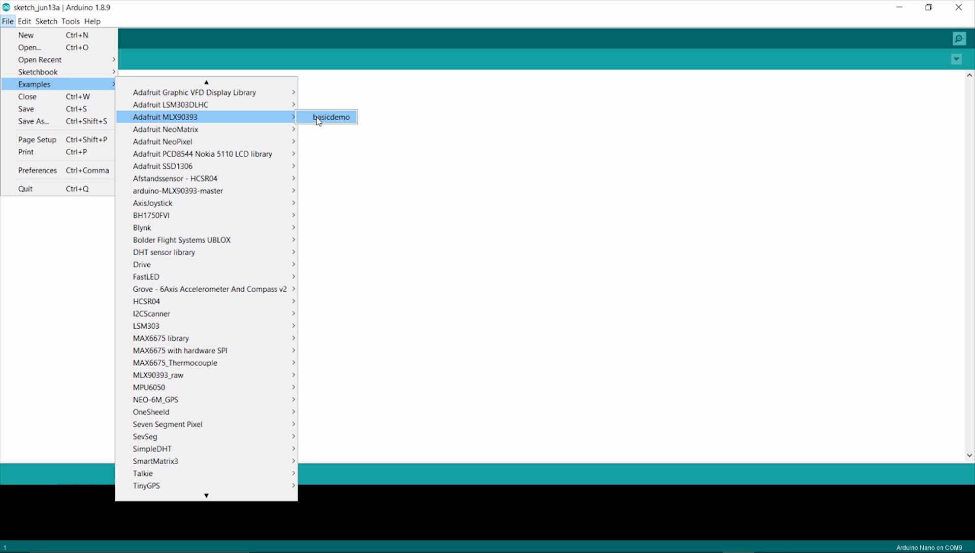Screen dimensions: 975x553
Task: Expand the Open Recent submenu
Action: click(59, 59)
